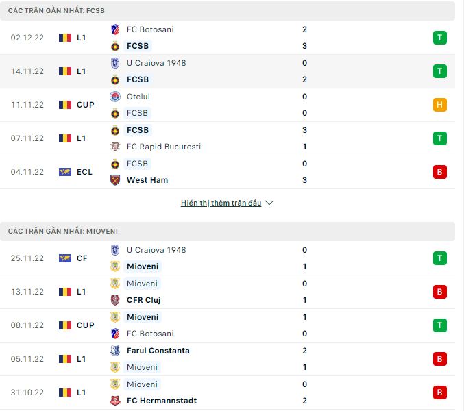Screen dimensions: 464x411
Task: Click the FC Rapid Bucuresti crest
Action: click(x=115, y=147)
